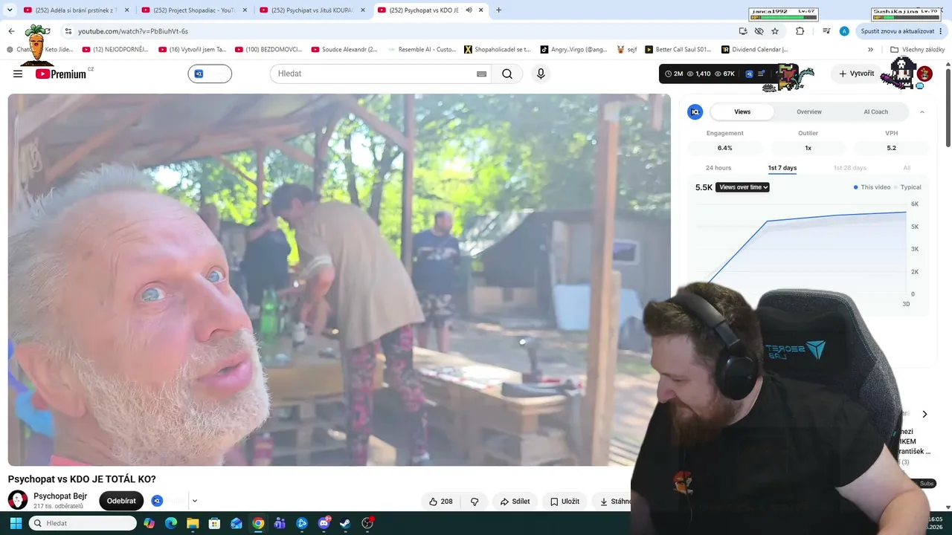Expand the dropdown arrow beside the channel IQ toggle

pyautogui.click(x=194, y=501)
